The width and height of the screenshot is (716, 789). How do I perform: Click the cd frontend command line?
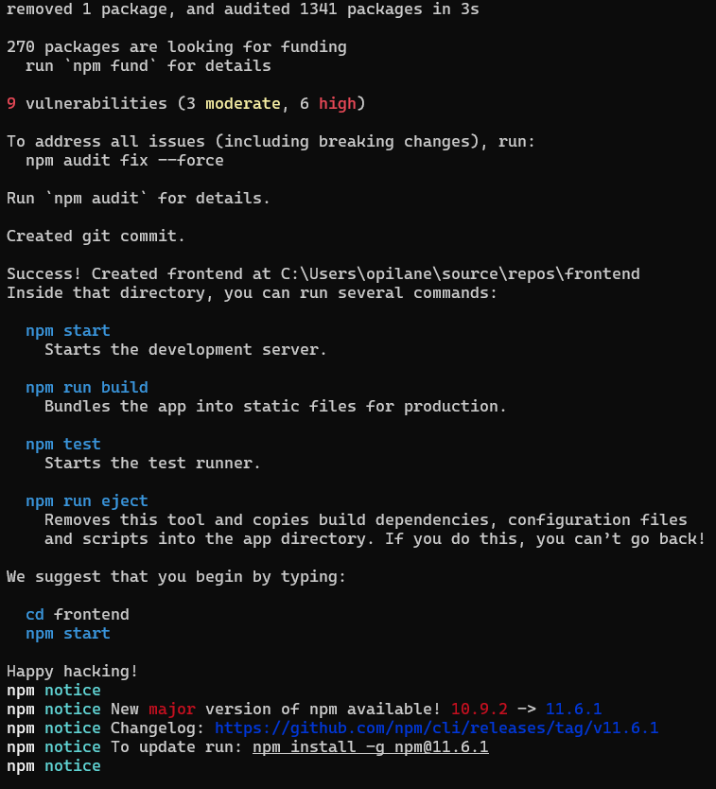(x=78, y=615)
